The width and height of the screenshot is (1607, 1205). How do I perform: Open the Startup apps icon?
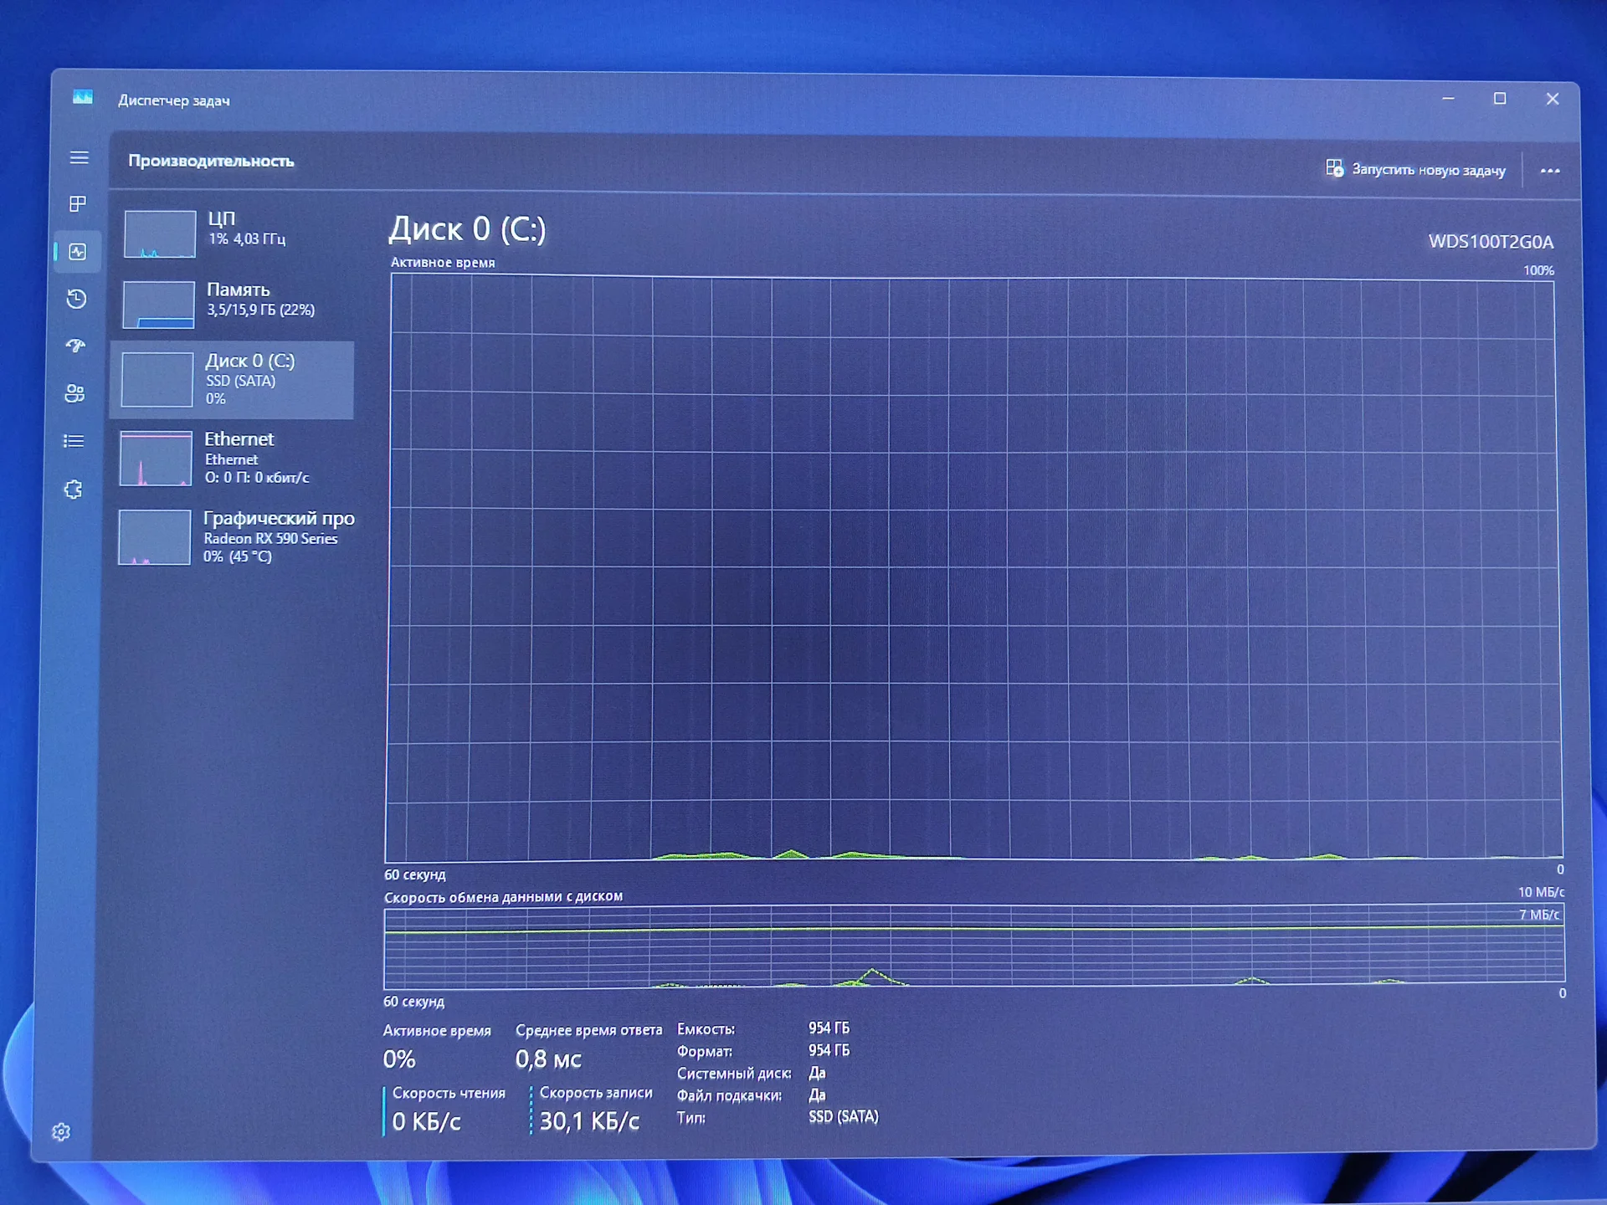point(75,345)
